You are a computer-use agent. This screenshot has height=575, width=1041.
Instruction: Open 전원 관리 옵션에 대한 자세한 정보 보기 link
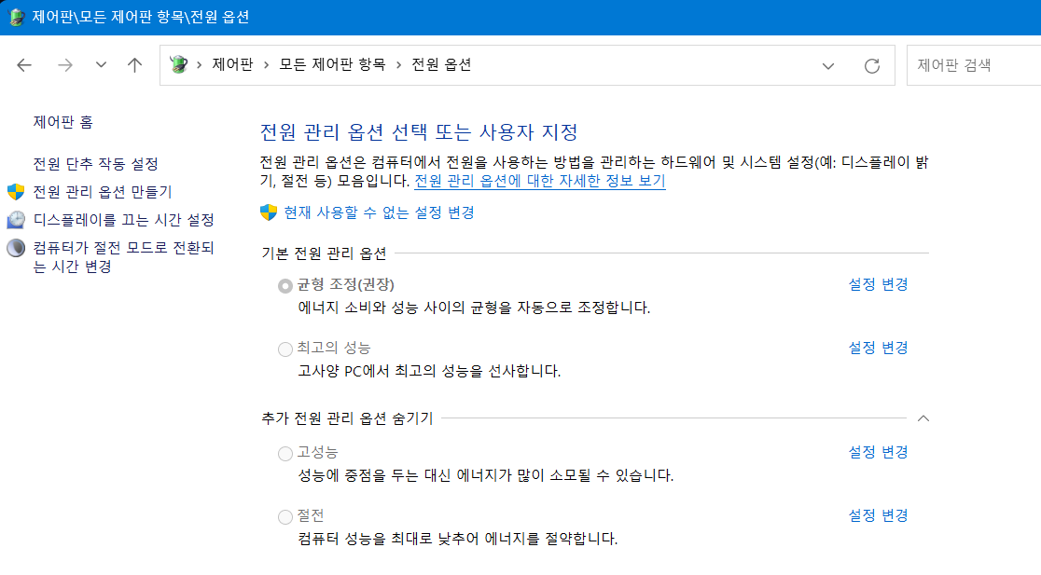pos(540,181)
